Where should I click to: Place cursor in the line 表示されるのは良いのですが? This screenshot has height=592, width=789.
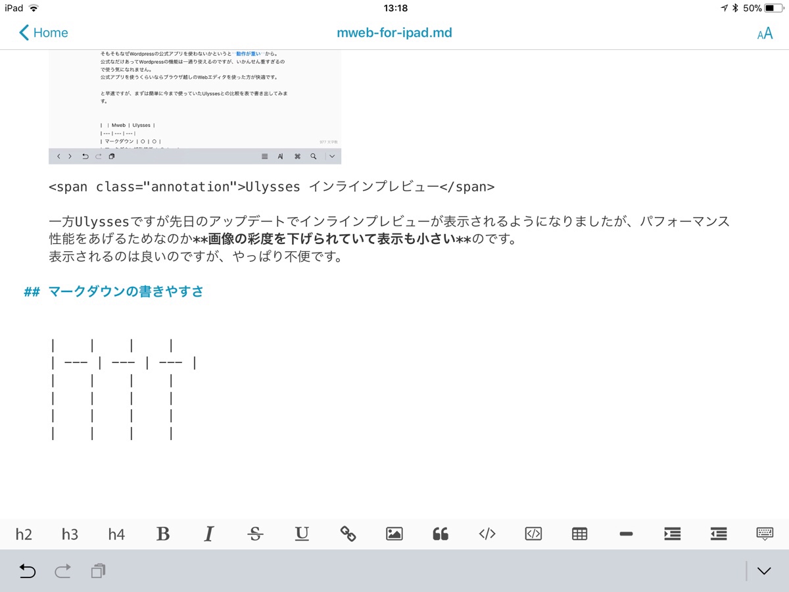point(196,257)
